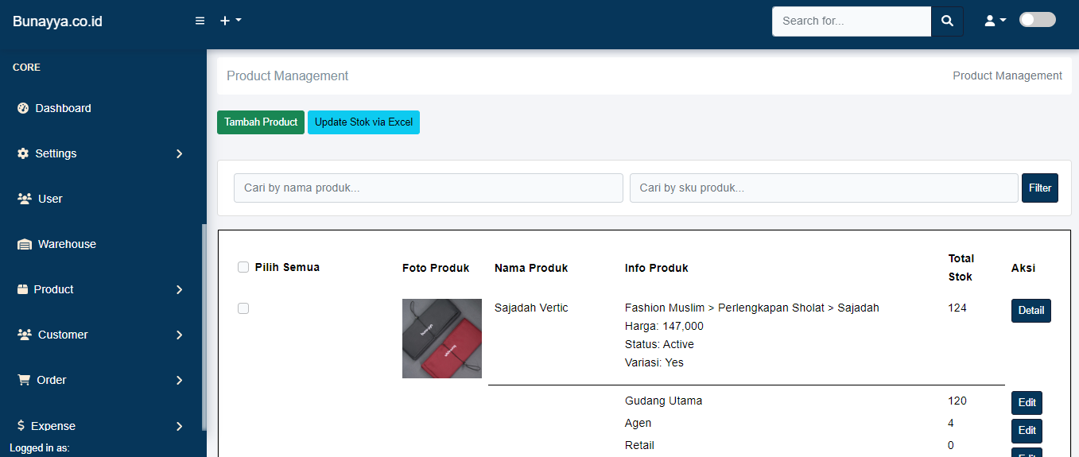Toggle the dark mode switch in header
The width and height of the screenshot is (1079, 457).
pyautogui.click(x=1037, y=20)
